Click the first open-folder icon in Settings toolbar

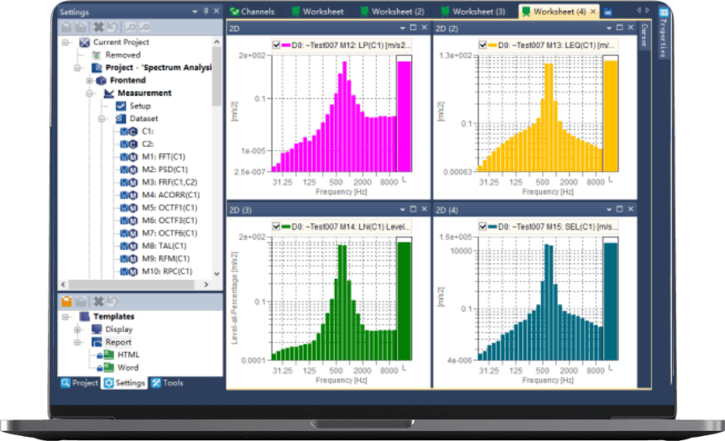click(66, 27)
